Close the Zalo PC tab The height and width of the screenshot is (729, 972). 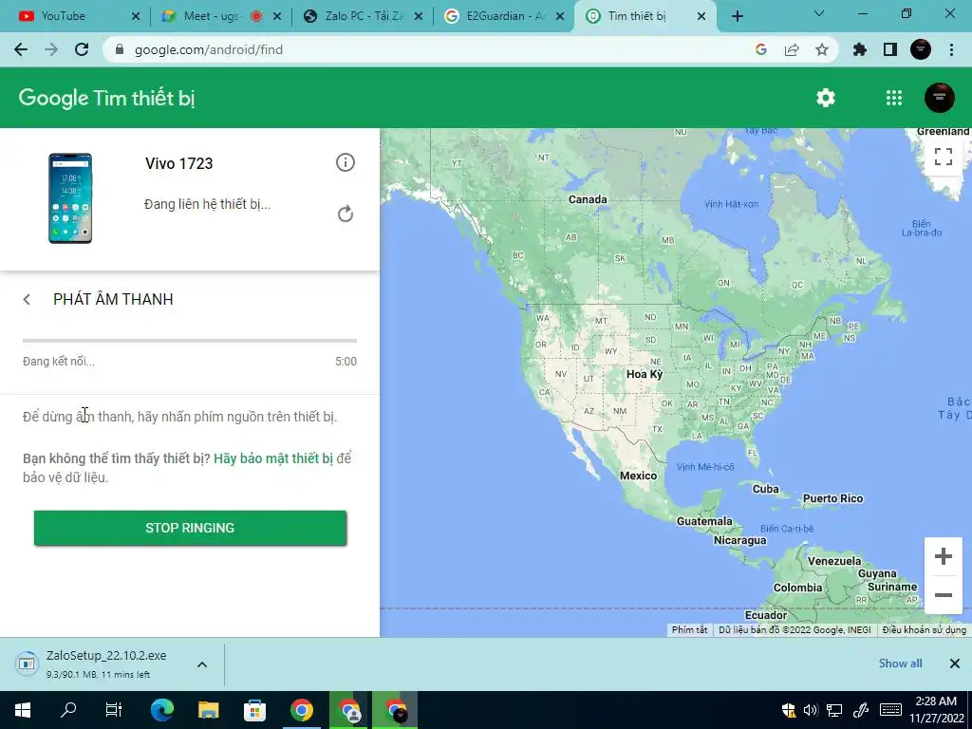(419, 16)
